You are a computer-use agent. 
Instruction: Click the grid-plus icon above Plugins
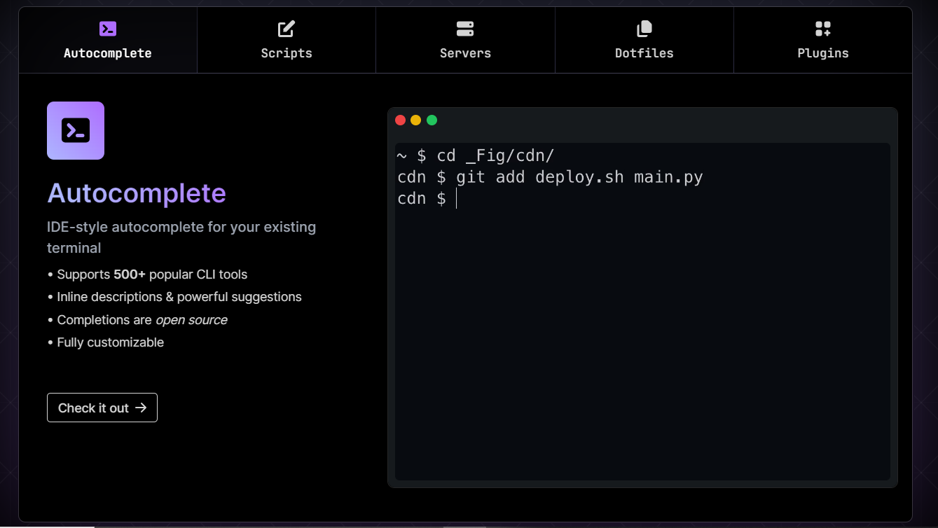click(x=822, y=29)
